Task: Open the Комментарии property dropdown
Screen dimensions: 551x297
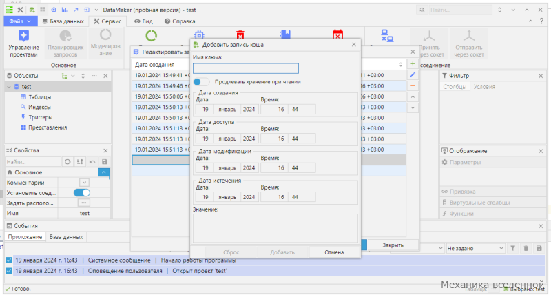Action: [84, 183]
